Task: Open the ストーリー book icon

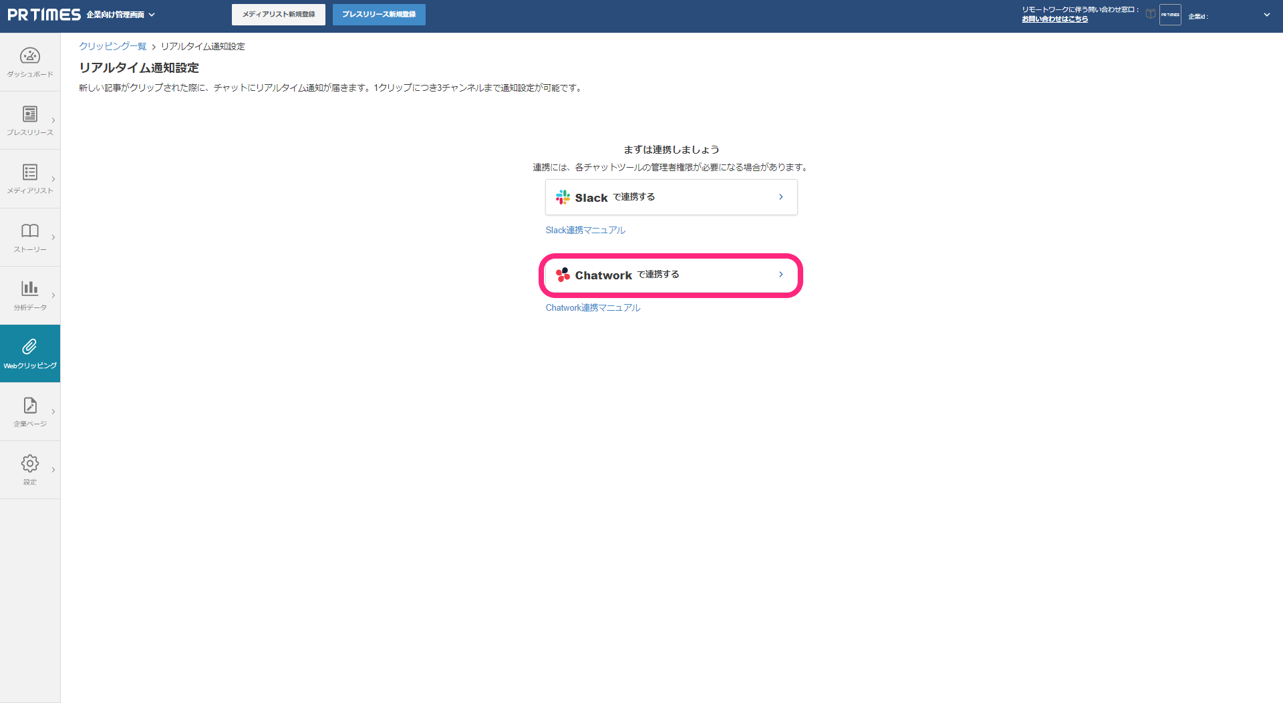Action: point(29,231)
